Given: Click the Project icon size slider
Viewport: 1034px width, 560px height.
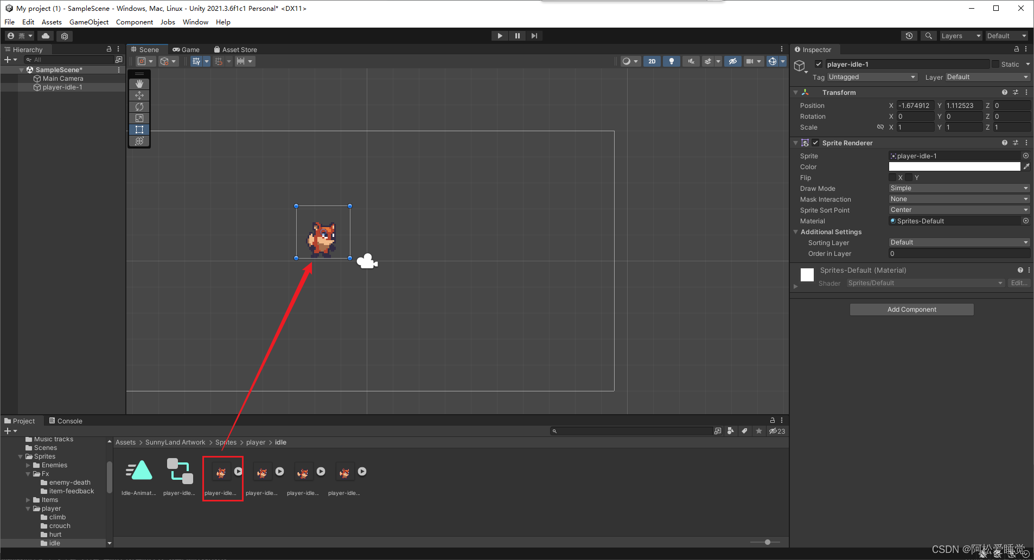Looking at the screenshot, I should pos(765,542).
